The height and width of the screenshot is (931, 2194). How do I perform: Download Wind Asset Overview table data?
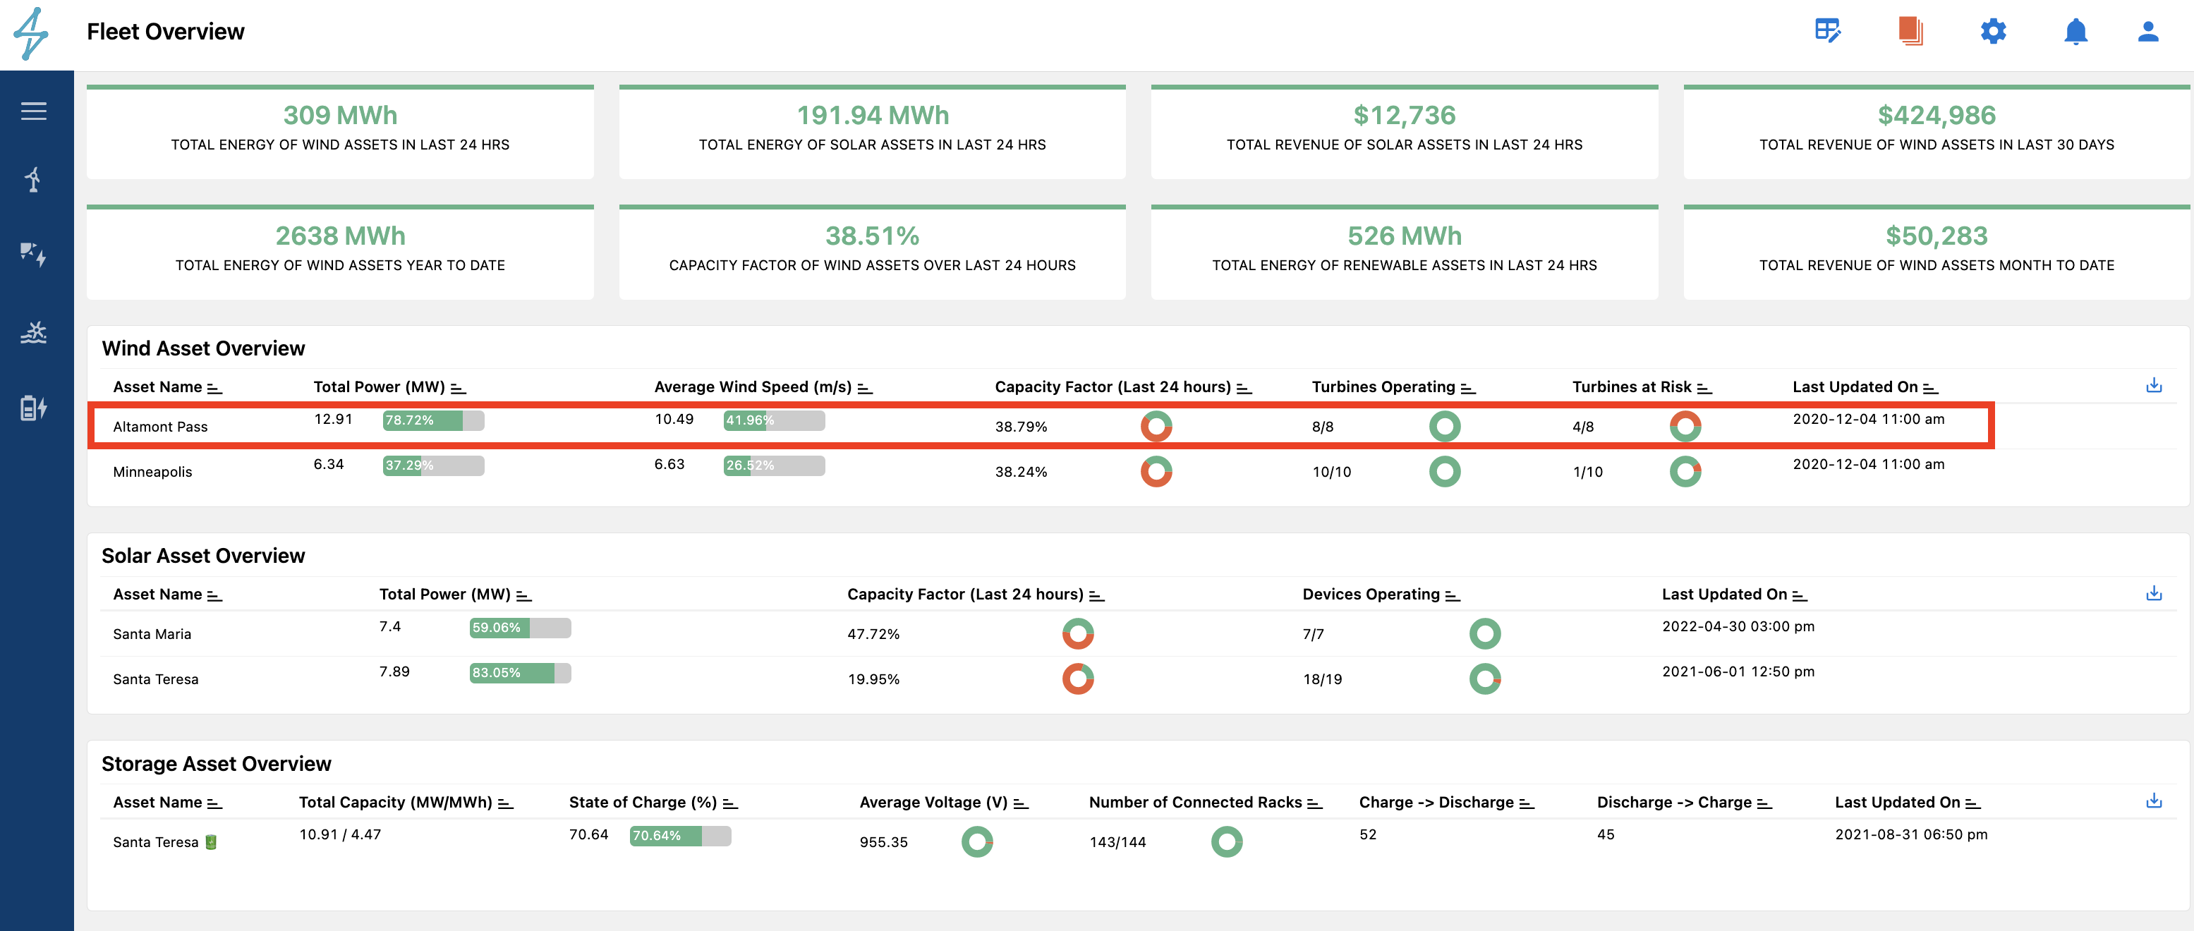2154,385
